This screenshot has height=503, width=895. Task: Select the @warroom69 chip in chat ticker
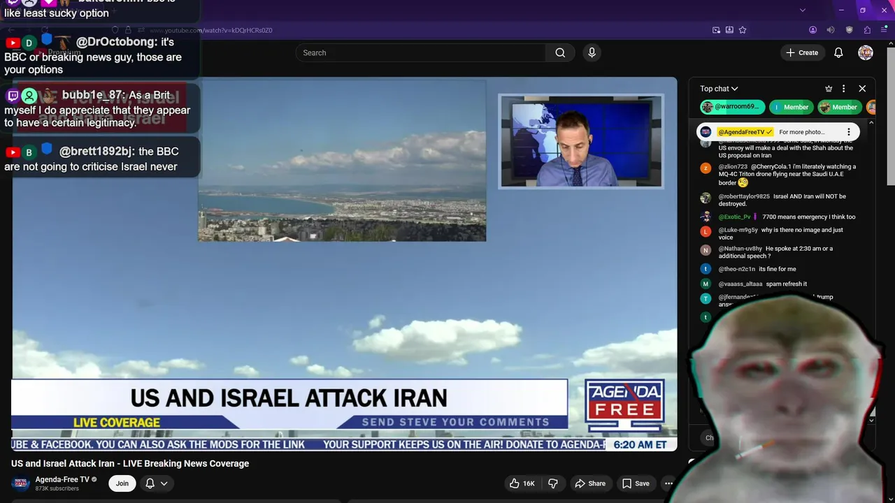(x=732, y=107)
